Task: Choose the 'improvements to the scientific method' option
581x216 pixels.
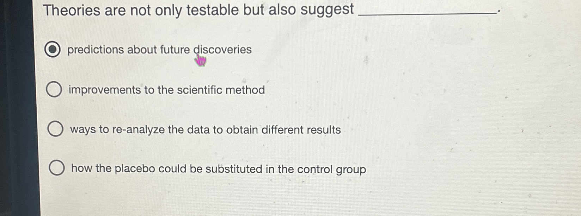Action: (x=55, y=89)
